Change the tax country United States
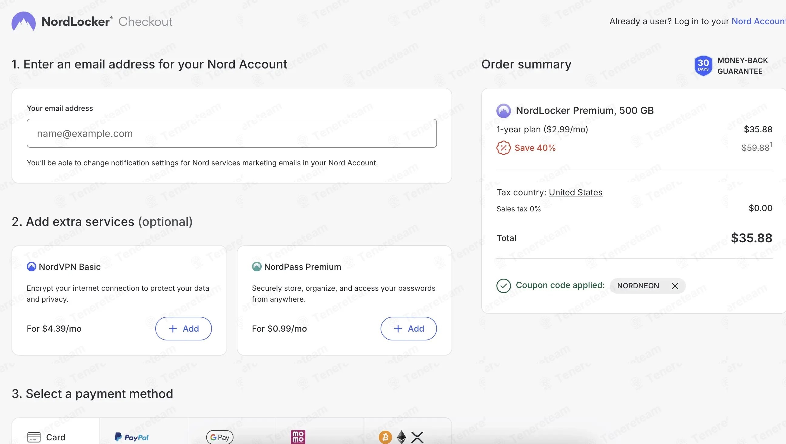This screenshot has width=786, height=444. 576,192
